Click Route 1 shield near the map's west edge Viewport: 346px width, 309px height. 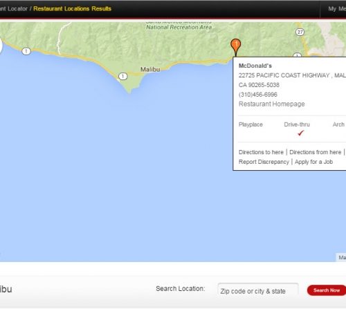pos(26,51)
